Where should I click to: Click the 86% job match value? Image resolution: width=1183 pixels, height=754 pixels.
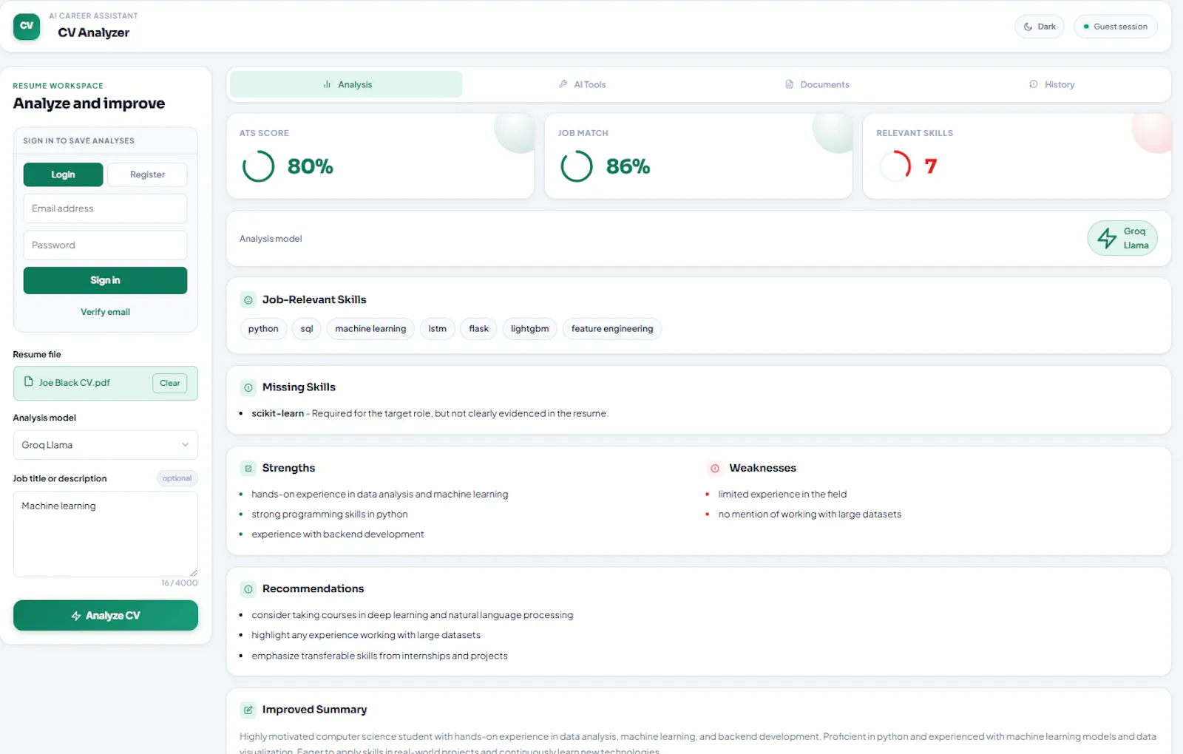(x=628, y=166)
